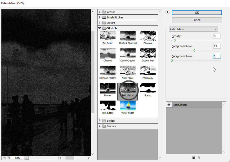Collapse the Sketch filter folder
Image resolution: width=230 pixels, height=162 pixels.
click(x=100, y=28)
